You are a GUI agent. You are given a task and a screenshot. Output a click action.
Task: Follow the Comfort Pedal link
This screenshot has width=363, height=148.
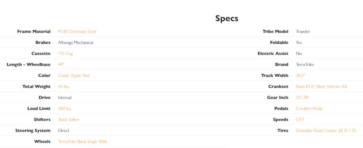coord(309,108)
